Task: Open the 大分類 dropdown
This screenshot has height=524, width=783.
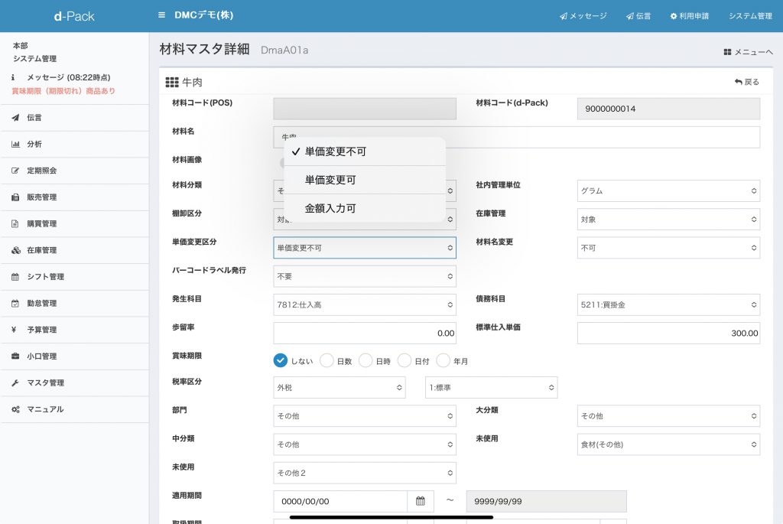Action: pos(668,416)
